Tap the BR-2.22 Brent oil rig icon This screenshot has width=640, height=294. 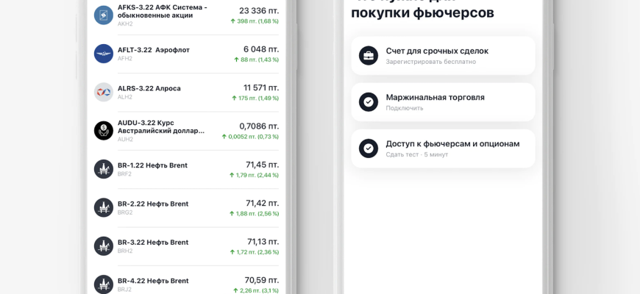coord(104,207)
